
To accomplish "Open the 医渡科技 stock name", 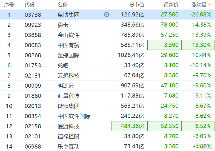I will pos(68,126).
